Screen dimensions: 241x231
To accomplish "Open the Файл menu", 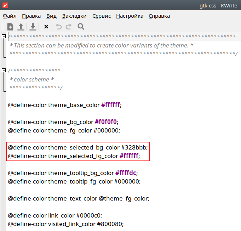I will point(10,16).
